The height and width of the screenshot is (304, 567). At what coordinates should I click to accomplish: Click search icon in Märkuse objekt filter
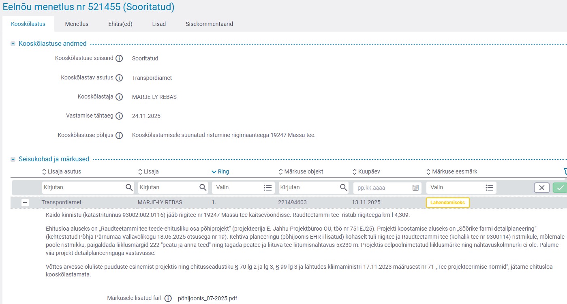[343, 188]
